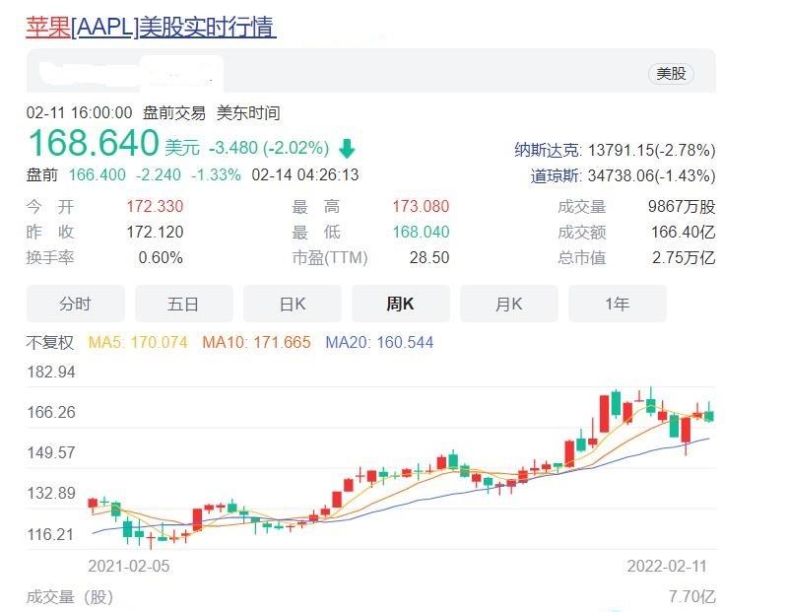Viewport: 787px width, 612px height.
Task: Click the 166.26 axis price label
Action: (x=51, y=412)
